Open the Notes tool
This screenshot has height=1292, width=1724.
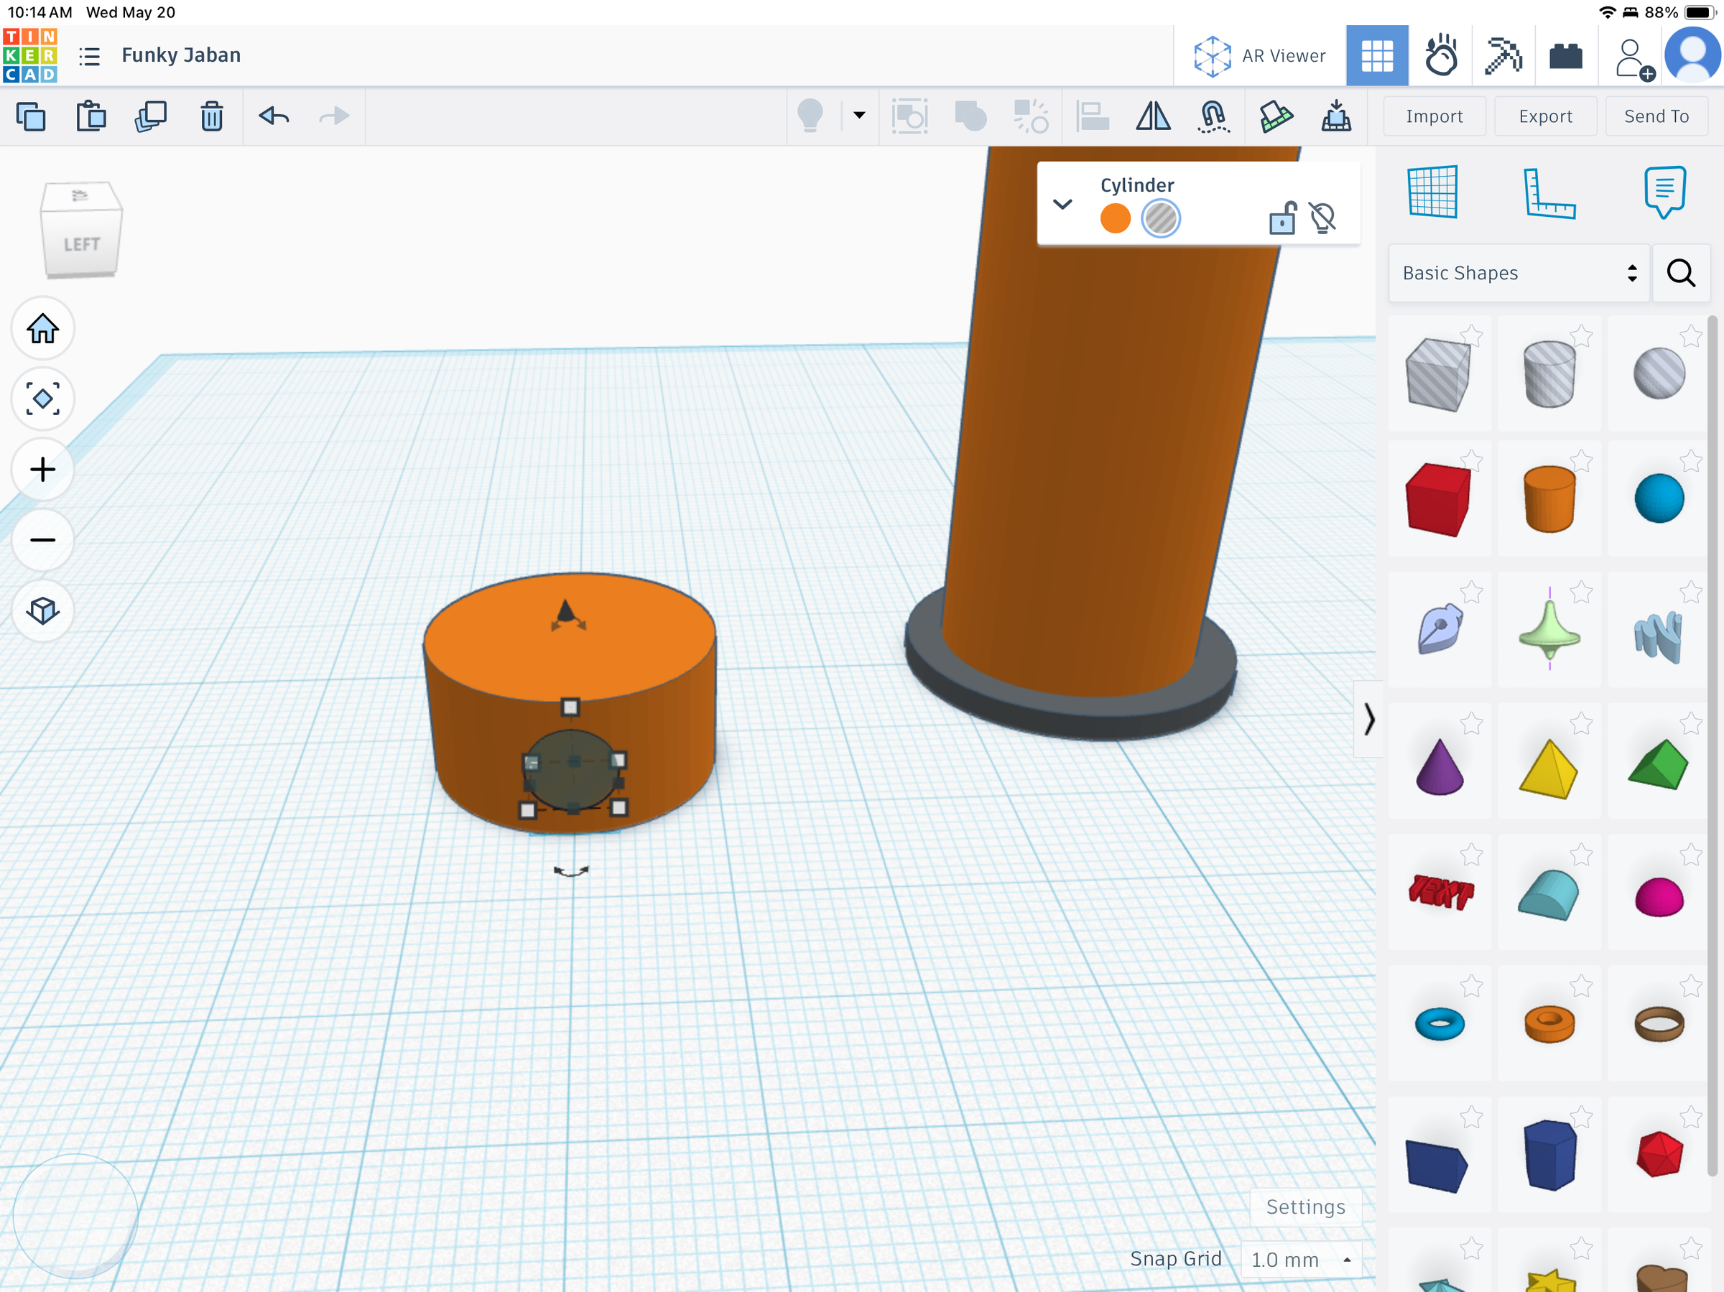click(1665, 192)
